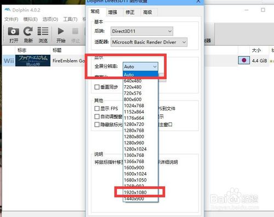Image resolution: width=274 pixels, height=217 pixels.
Task: Choose 1920x1080 resolution
Action: click(140, 192)
